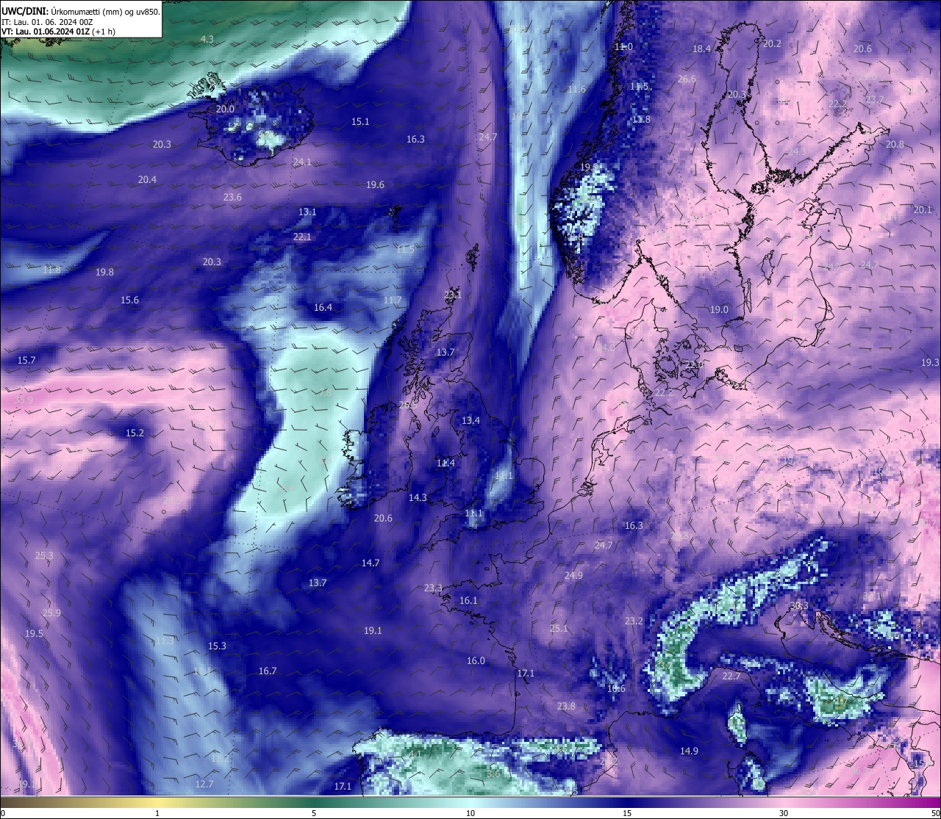Screen dimensions: 941x819
Task: Click the 24.9 value label
Action: pos(573,575)
